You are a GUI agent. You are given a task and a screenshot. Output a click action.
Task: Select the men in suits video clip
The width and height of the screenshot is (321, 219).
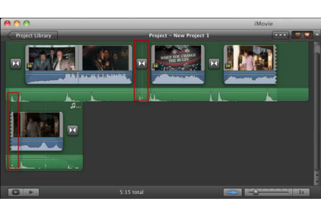pyautogui.click(x=52, y=58)
